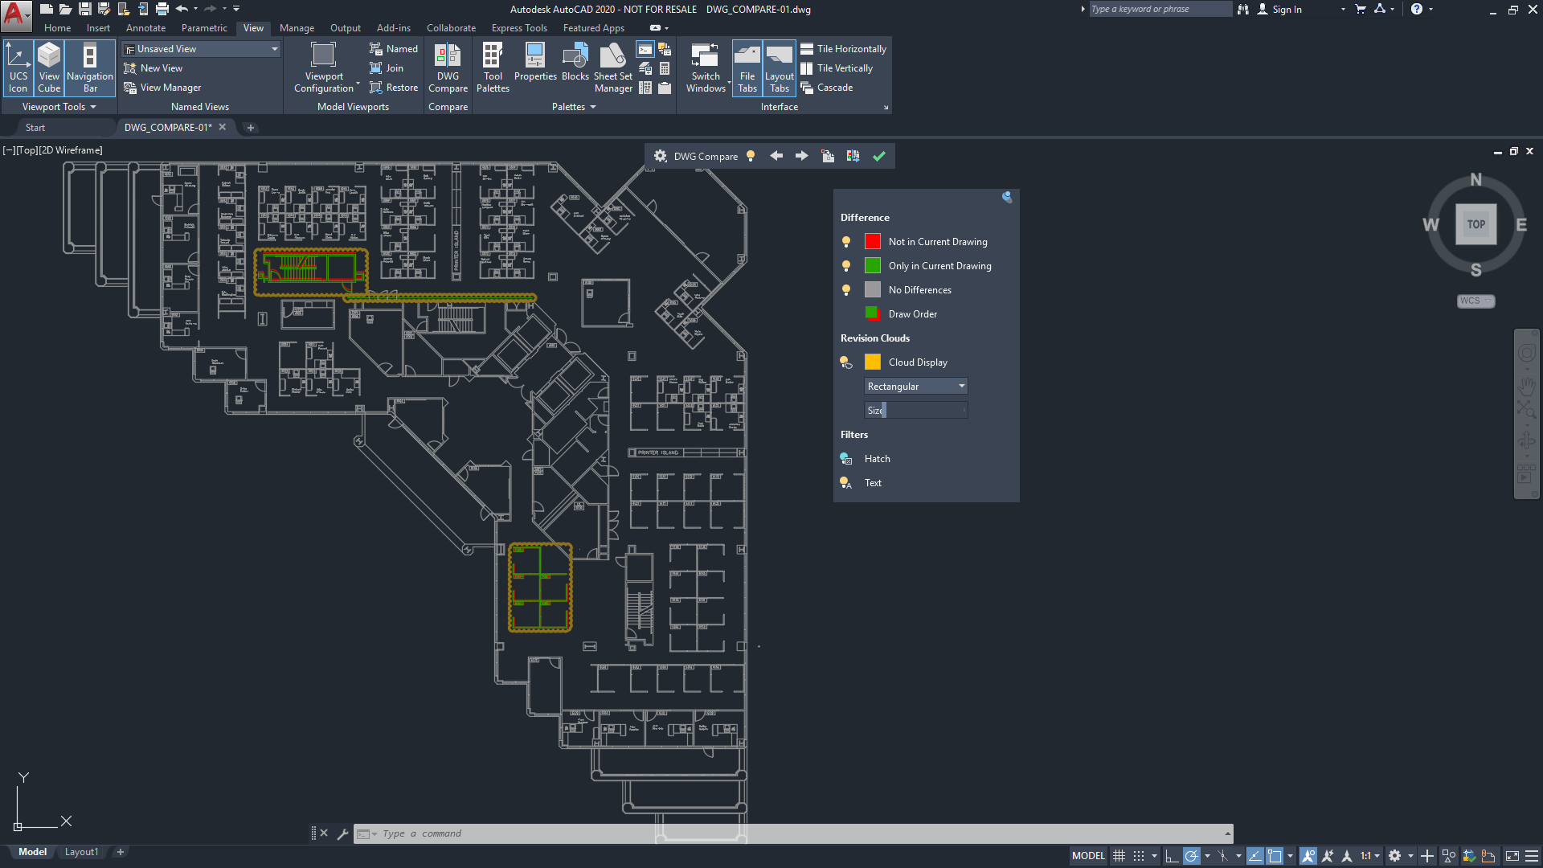The height and width of the screenshot is (868, 1543).
Task: Click the Navigate forward arrow in DWG Compare
Action: [x=802, y=156]
